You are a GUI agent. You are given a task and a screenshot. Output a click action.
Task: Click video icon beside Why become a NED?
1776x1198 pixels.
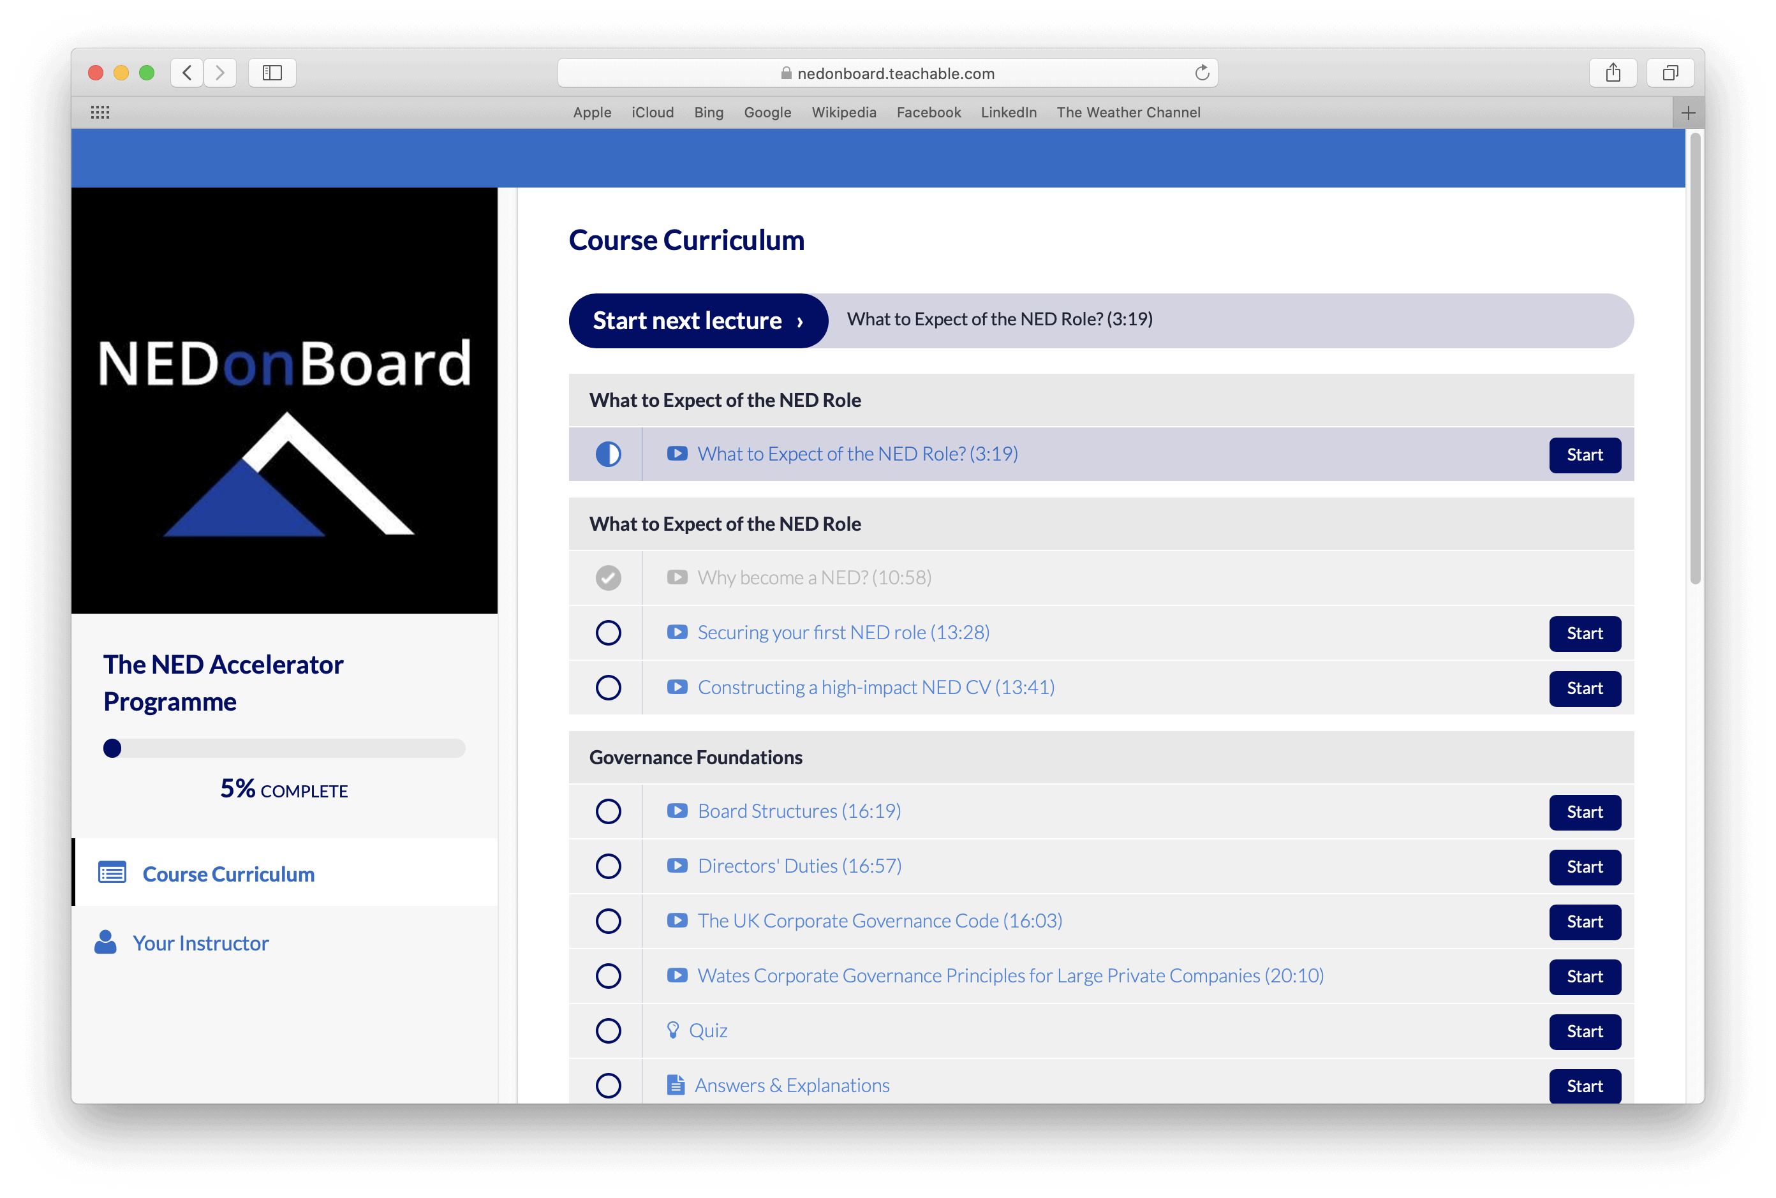point(677,577)
